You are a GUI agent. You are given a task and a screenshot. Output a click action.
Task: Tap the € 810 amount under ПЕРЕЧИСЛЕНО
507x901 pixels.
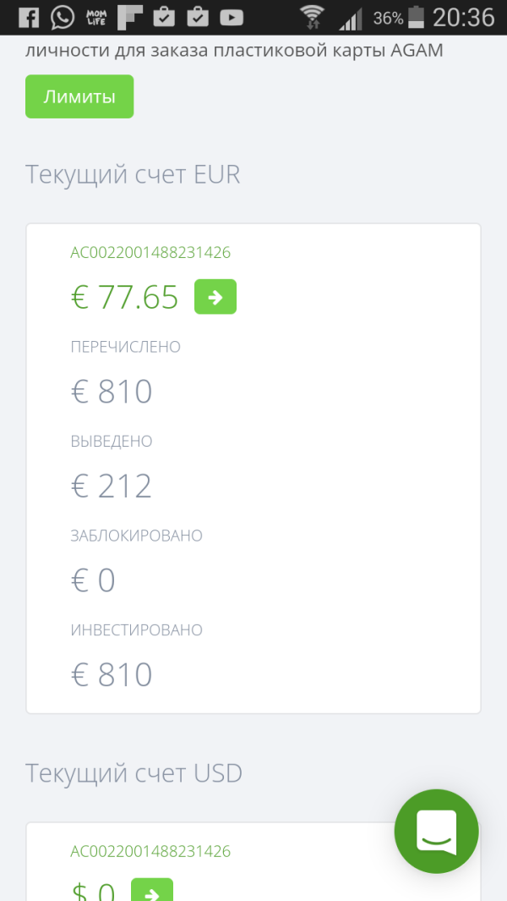[112, 392]
